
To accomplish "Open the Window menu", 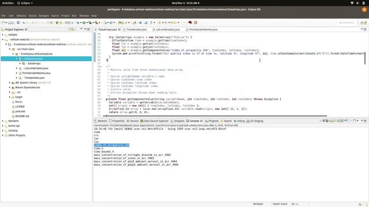I will tap(84, 16).
